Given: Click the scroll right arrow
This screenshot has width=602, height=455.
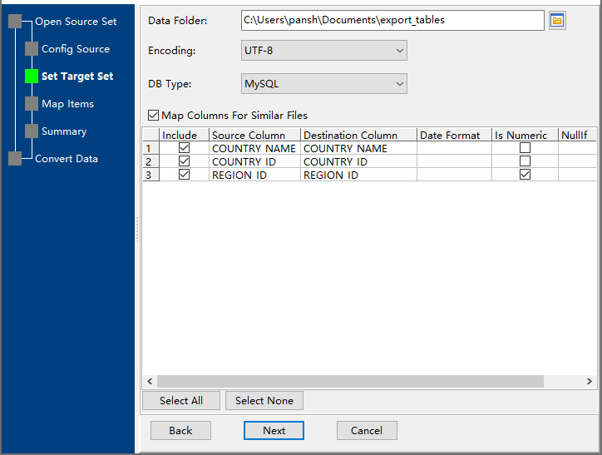Looking at the screenshot, I should click(x=589, y=381).
